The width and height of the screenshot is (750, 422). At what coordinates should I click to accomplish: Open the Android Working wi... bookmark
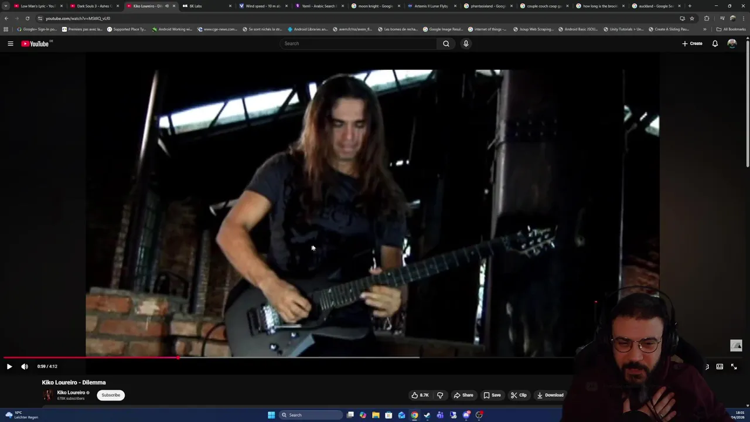click(172, 29)
